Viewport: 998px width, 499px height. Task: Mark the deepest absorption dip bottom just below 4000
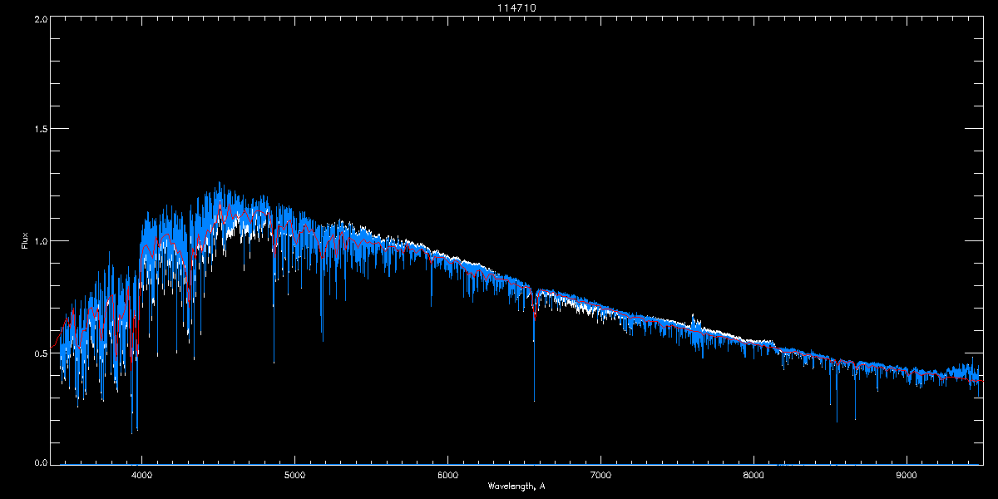point(131,432)
